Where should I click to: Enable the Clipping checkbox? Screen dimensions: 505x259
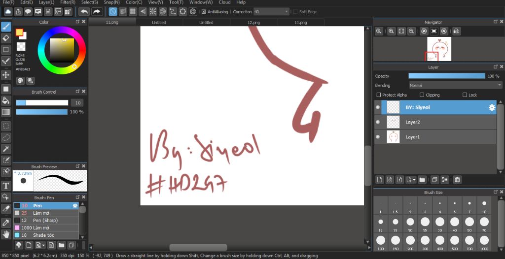coord(422,95)
